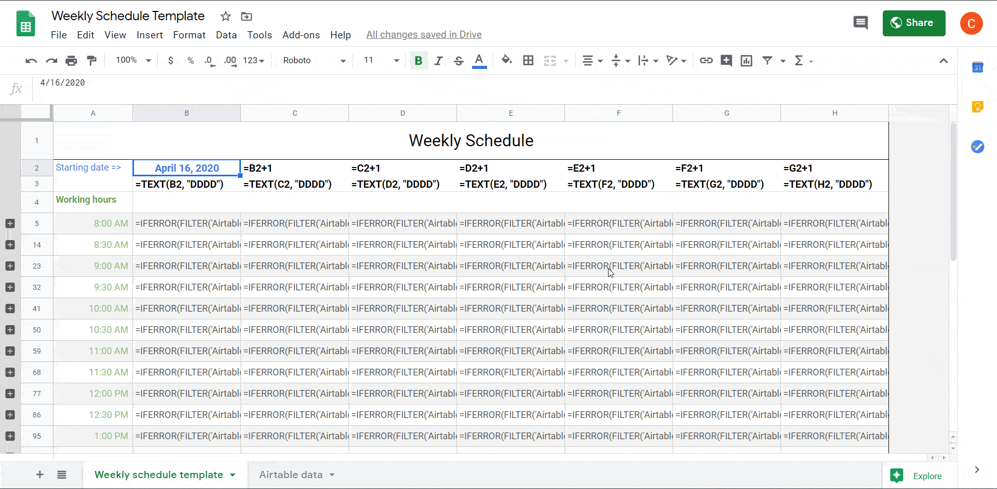Expand the row group at 9:00 AM
Image resolution: width=997 pixels, height=489 pixels.
10,266
